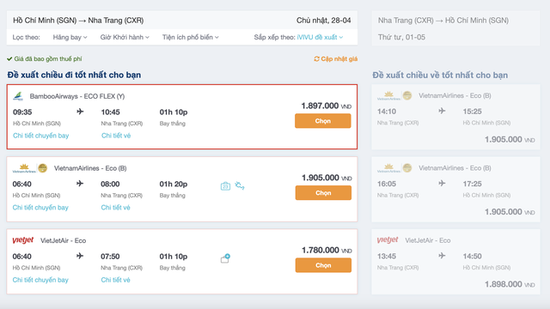Open Chi tiết vé for VietnamAirlines flight
Image resolution: width=550 pixels, height=309 pixels.
click(x=115, y=208)
